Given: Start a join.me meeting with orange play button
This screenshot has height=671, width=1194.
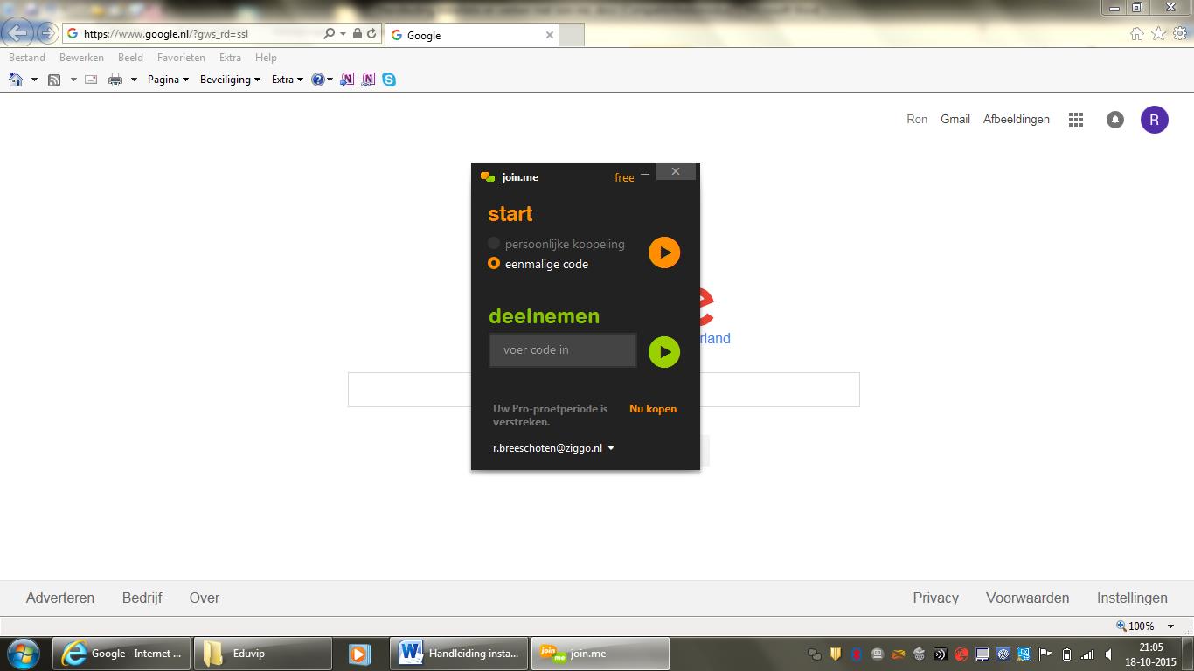Looking at the screenshot, I should click(664, 252).
